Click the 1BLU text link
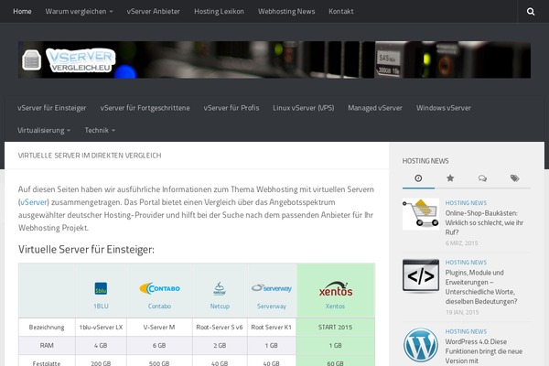 click(101, 307)
